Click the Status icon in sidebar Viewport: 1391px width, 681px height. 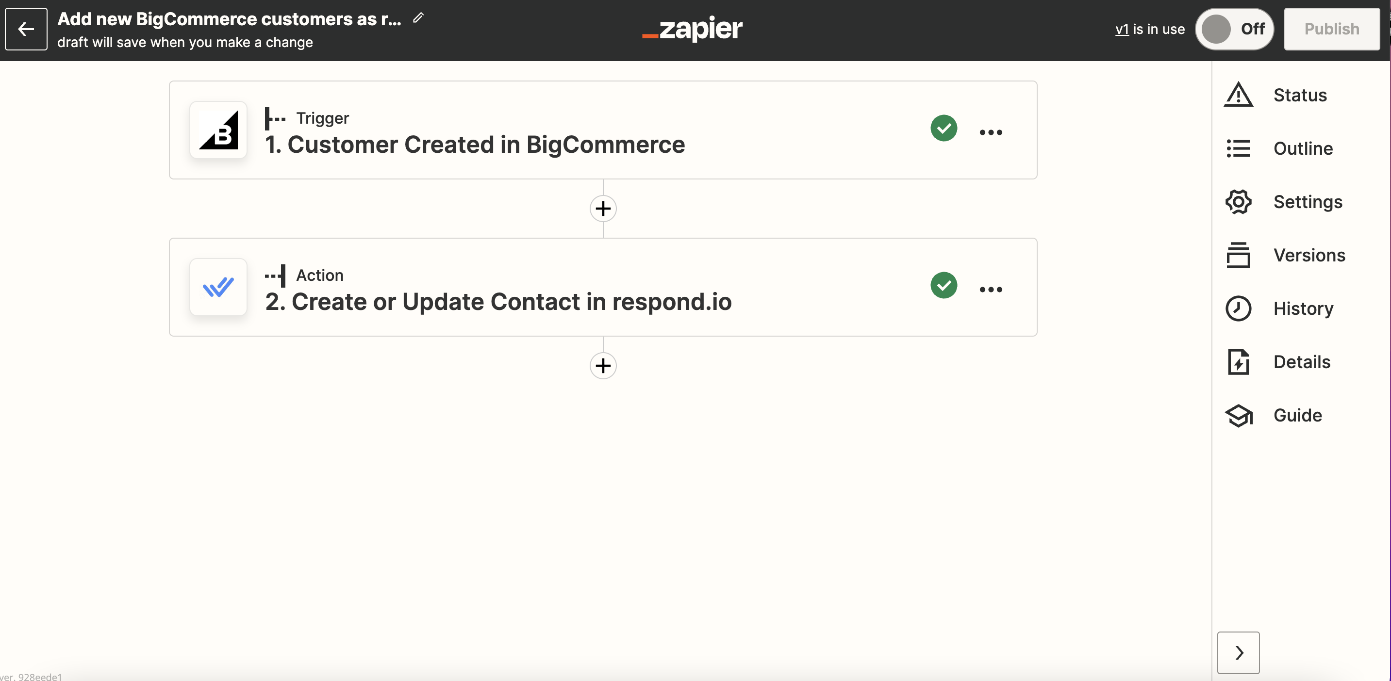pyautogui.click(x=1239, y=94)
